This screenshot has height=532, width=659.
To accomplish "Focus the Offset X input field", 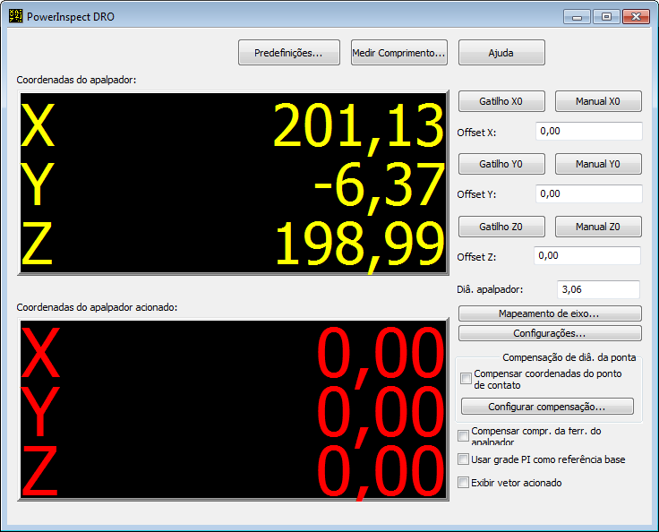I will tap(589, 132).
